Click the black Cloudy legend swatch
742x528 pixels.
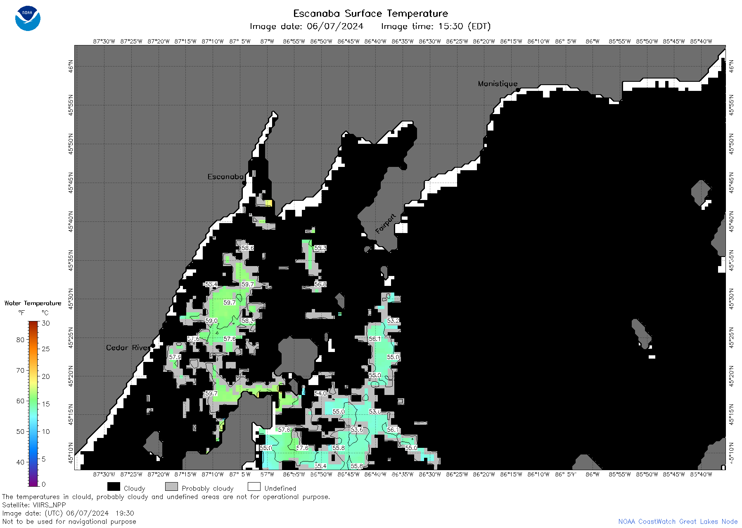tap(114, 487)
